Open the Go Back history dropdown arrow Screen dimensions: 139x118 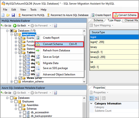tap(29, 26)
